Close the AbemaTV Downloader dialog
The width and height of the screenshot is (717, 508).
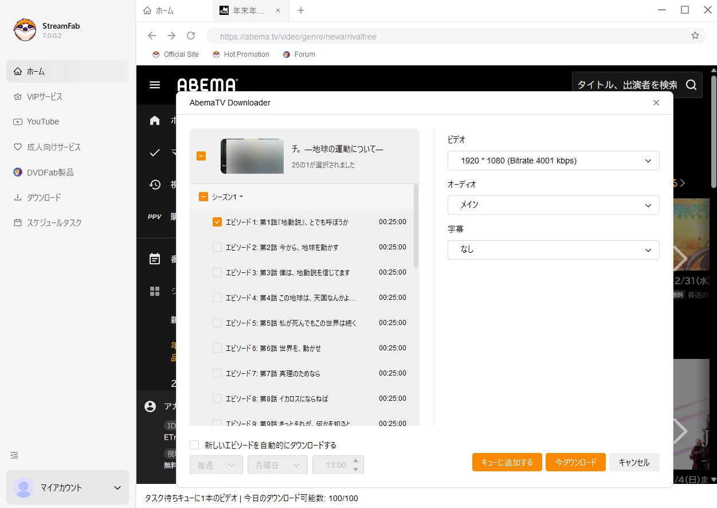(x=656, y=103)
